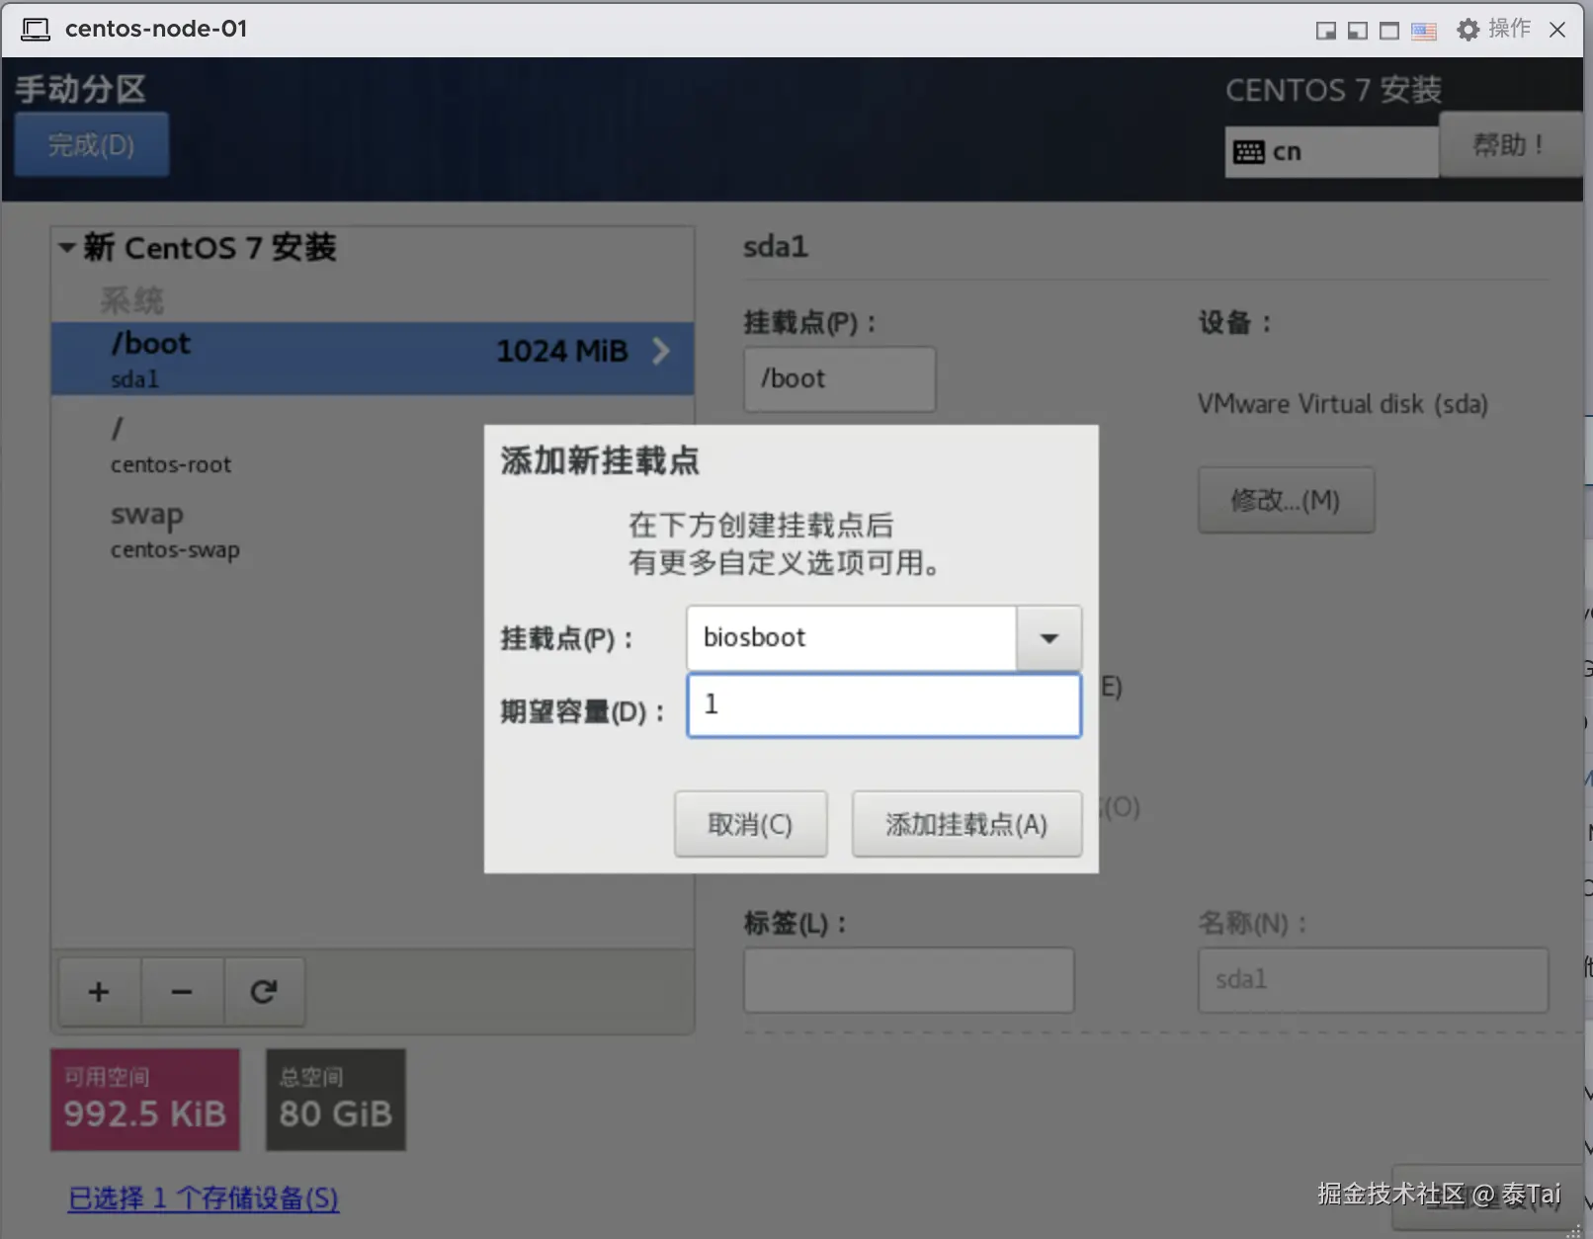
Task: Open the biosboot mount point dropdown
Action: (x=1048, y=637)
